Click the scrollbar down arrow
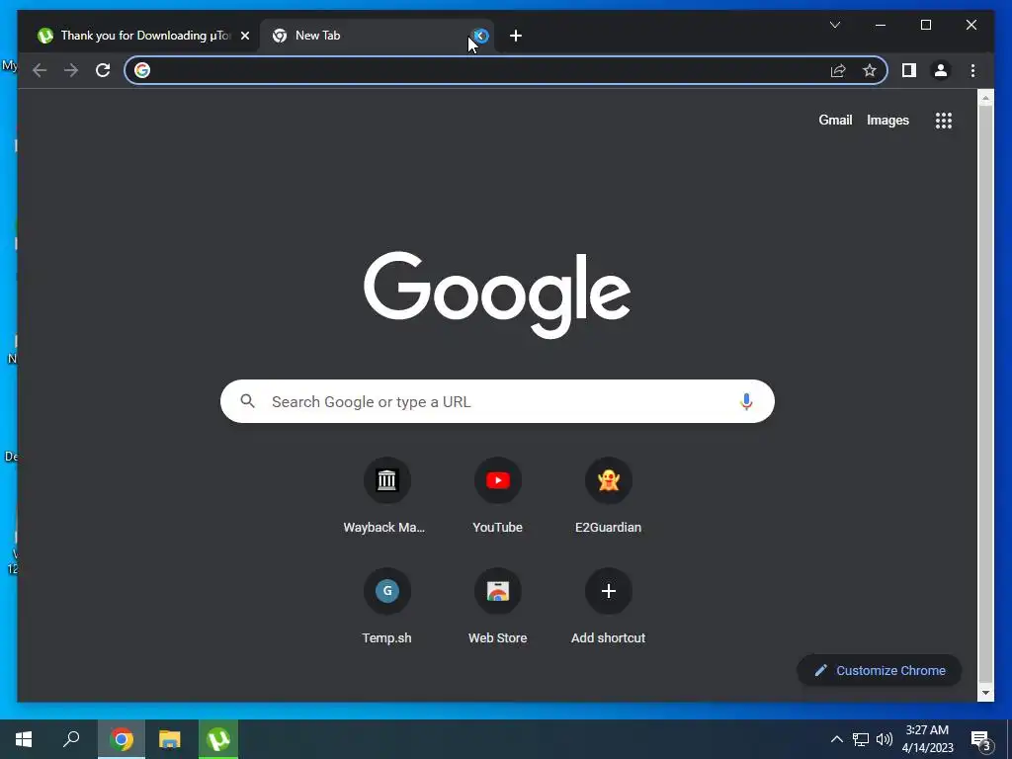Screen dimensions: 1012x759 pyautogui.click(x=985, y=693)
